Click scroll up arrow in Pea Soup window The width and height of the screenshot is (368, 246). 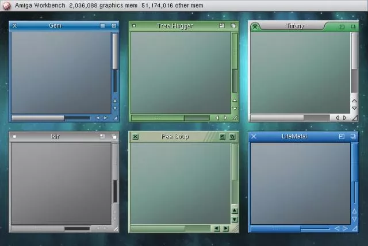[235, 210]
